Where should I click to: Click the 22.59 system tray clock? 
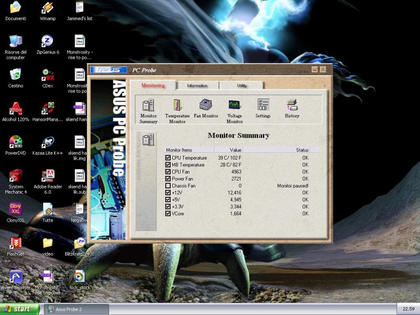pos(408,309)
